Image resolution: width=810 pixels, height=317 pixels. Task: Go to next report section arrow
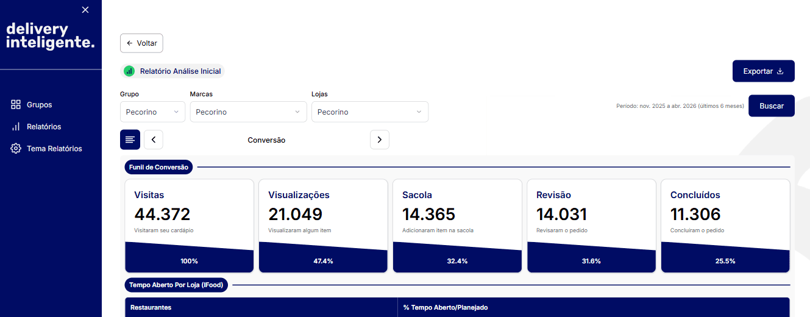380,140
